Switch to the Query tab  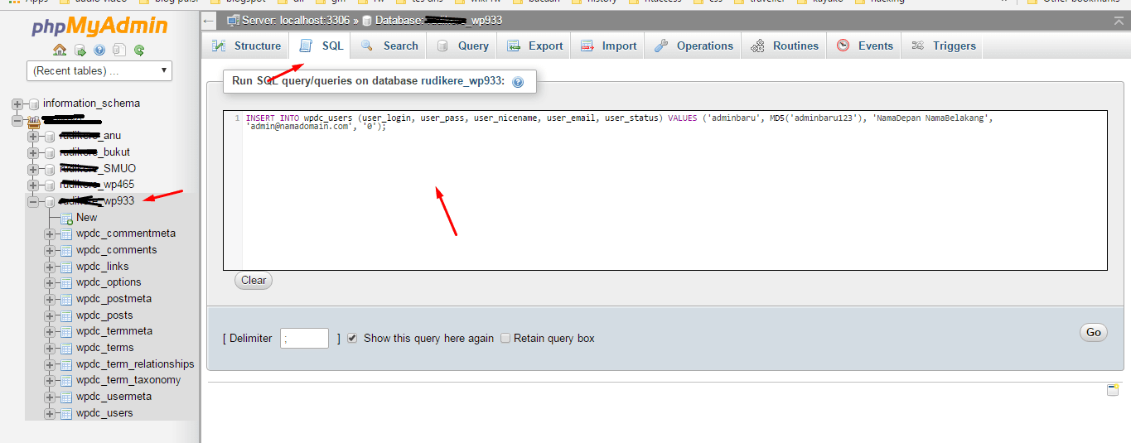tap(462, 46)
